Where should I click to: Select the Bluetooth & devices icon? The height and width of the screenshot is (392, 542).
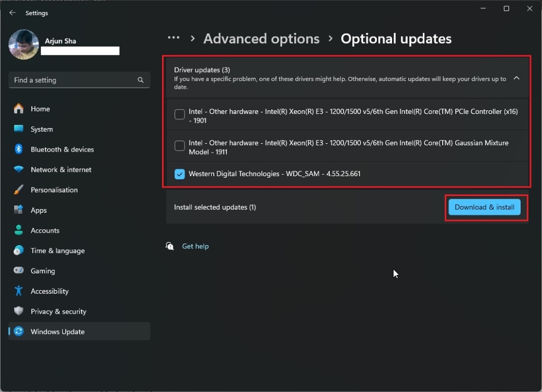pyautogui.click(x=19, y=149)
